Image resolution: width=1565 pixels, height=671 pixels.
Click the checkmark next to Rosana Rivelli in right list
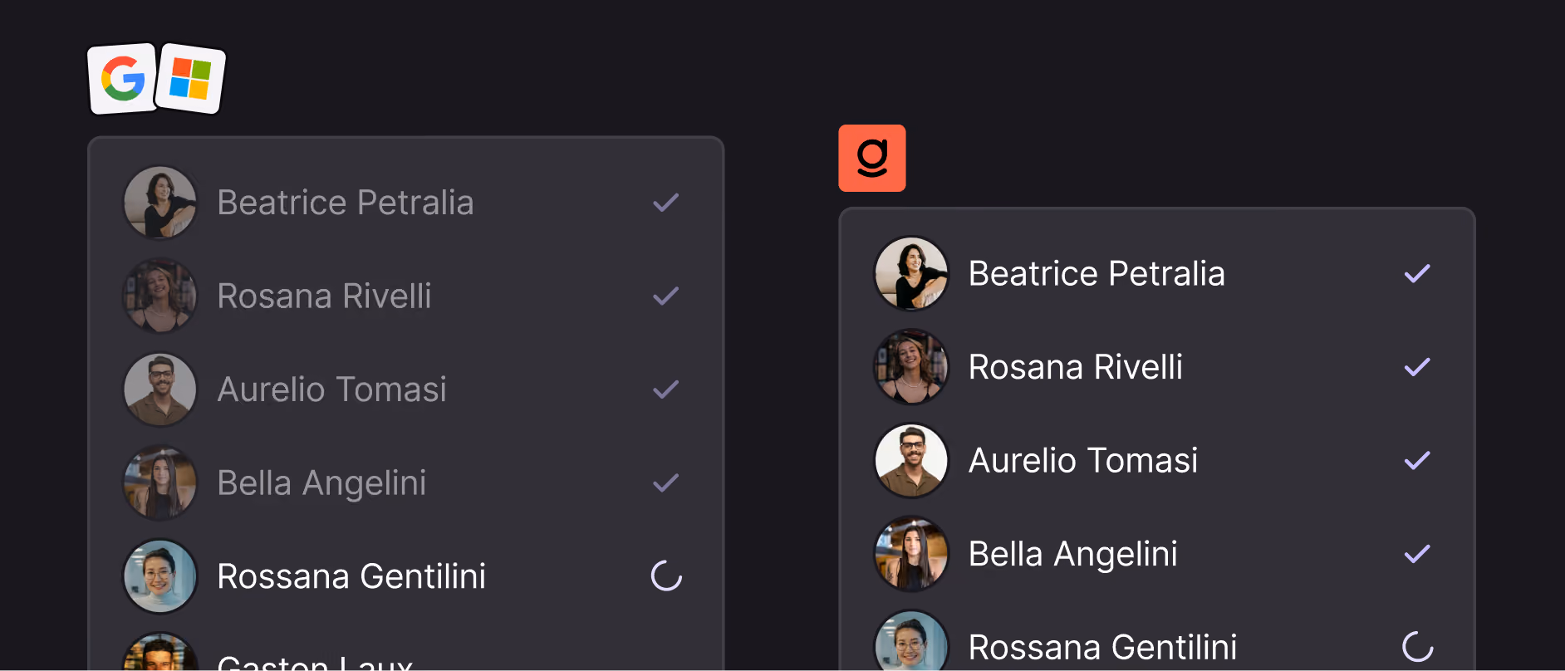(1417, 366)
